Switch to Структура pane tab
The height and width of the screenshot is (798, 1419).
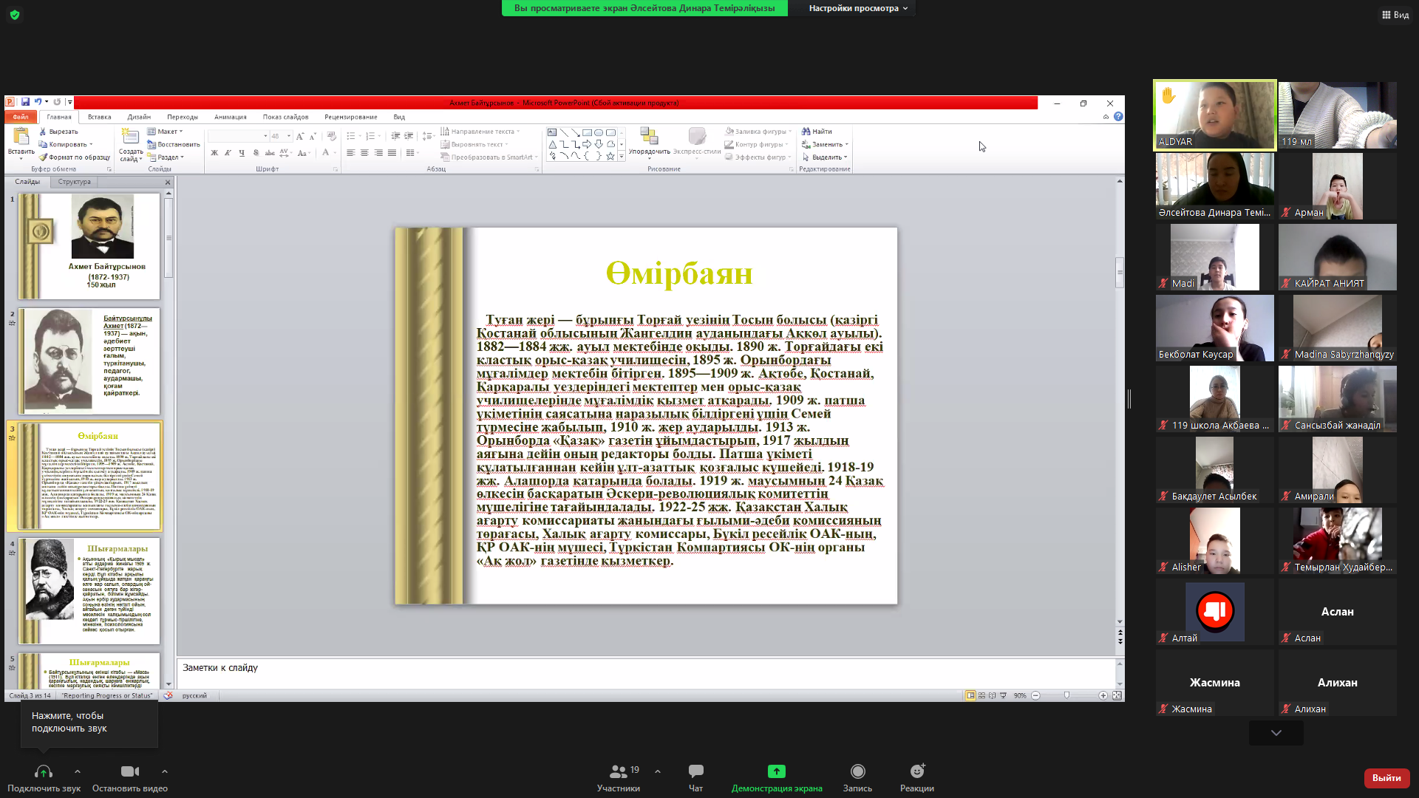(74, 182)
